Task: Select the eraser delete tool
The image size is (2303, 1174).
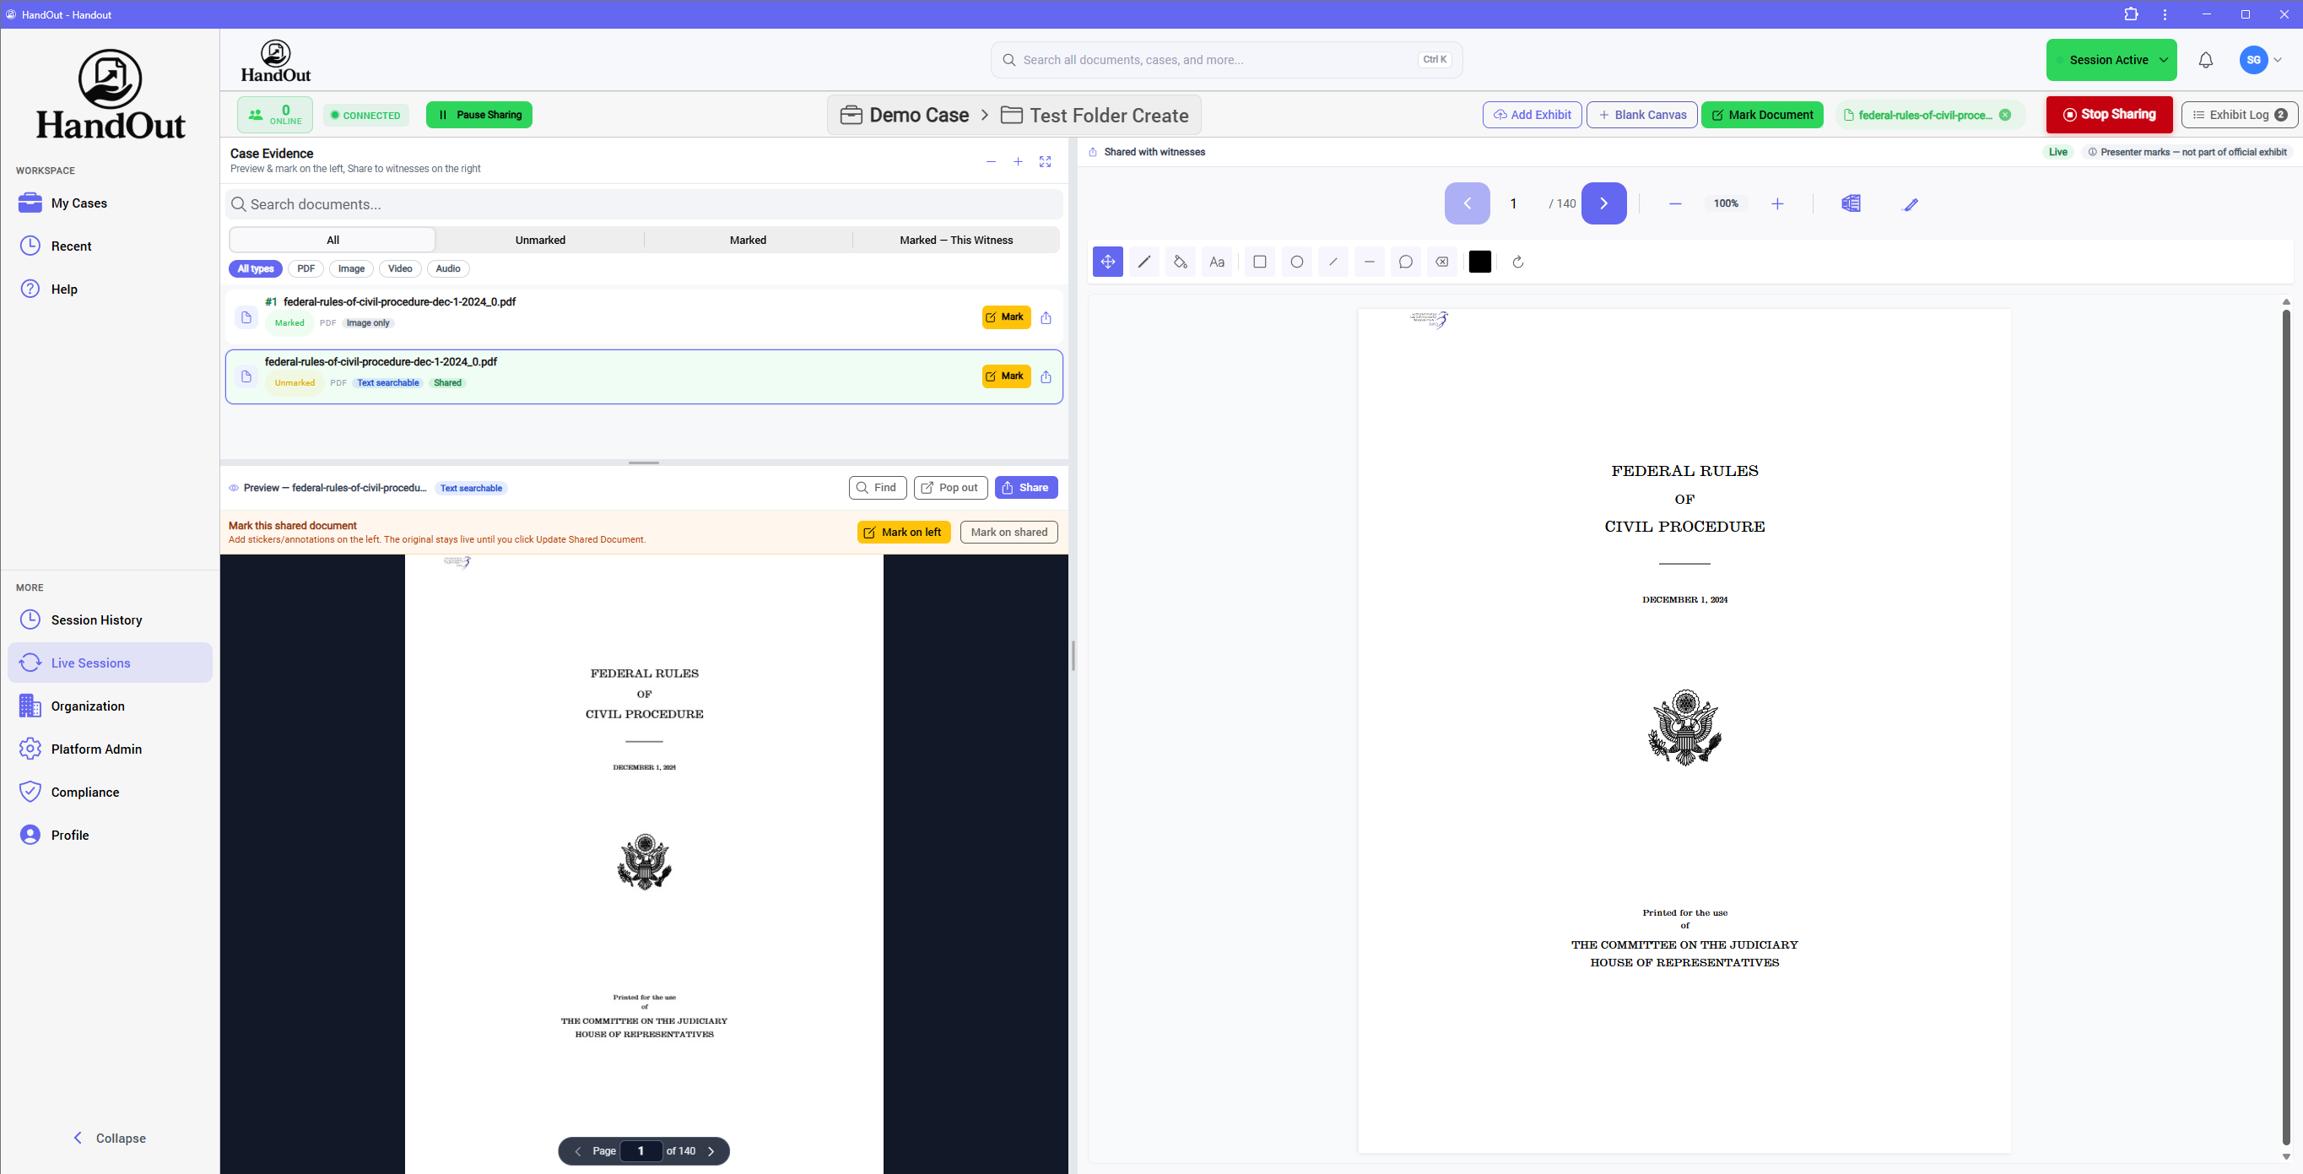Action: [x=1442, y=262]
